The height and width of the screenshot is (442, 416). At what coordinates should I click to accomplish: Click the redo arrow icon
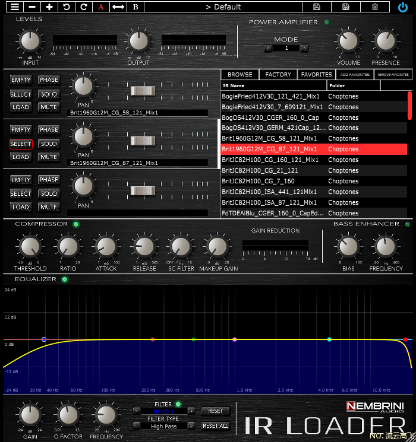[x=84, y=7]
